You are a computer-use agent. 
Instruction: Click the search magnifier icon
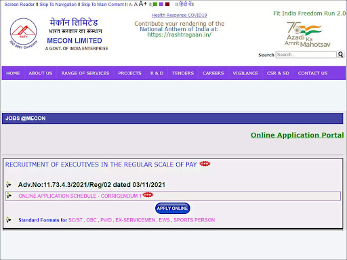point(341,55)
